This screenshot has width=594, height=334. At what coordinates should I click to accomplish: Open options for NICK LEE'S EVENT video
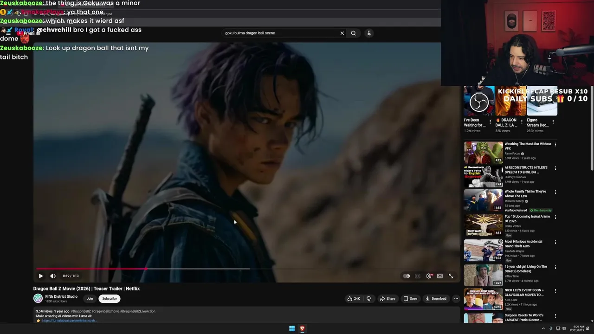click(555, 290)
